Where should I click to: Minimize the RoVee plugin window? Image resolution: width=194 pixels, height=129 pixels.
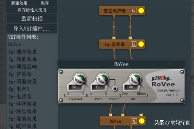click(x=170, y=64)
